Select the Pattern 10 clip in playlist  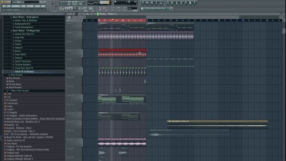(x=122, y=98)
